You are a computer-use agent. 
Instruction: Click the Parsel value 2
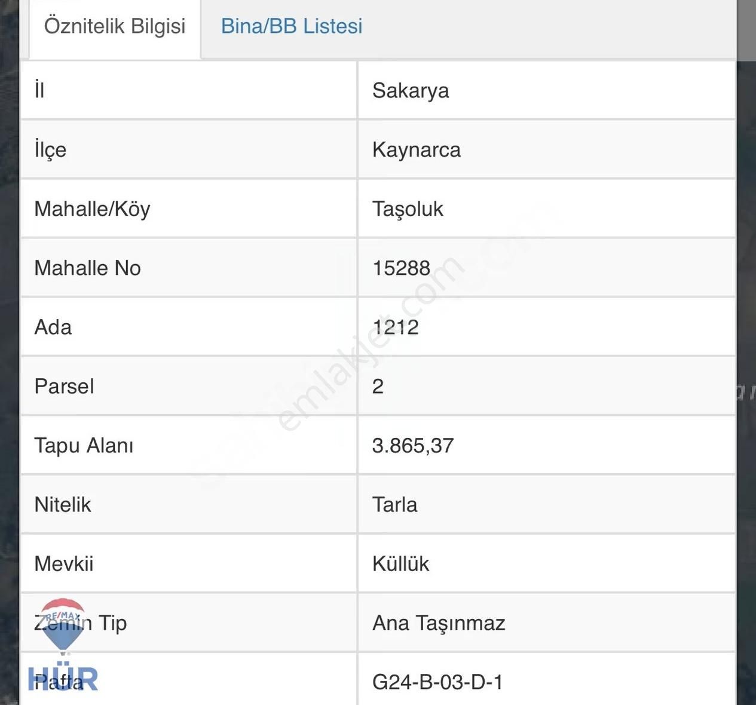(x=378, y=387)
